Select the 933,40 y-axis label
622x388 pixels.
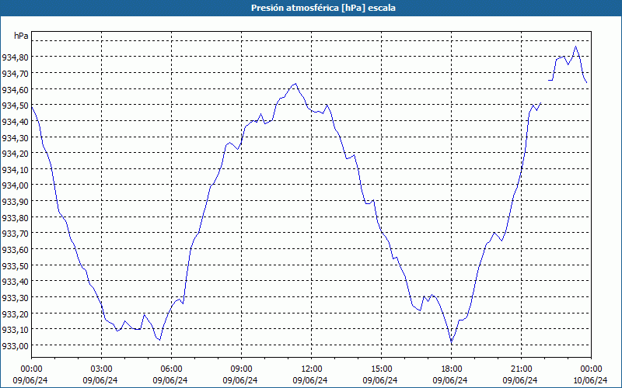coord(15,282)
